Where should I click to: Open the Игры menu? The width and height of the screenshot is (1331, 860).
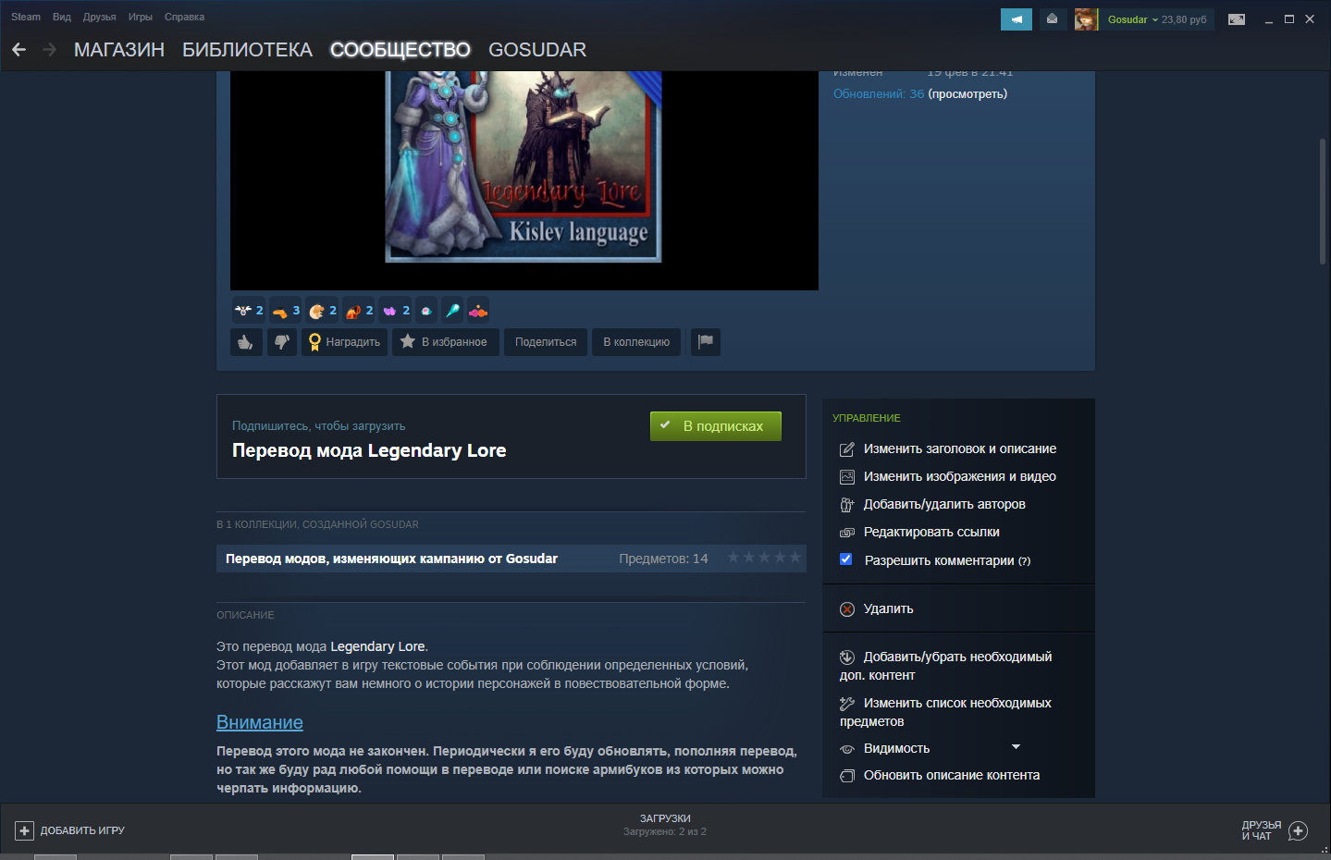(x=141, y=17)
